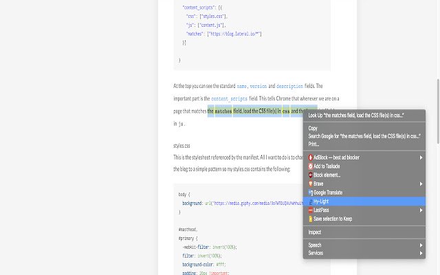This screenshot has height=275, width=440.
Task: Click the Taskade icon in context menu
Action: pyautogui.click(x=310, y=166)
